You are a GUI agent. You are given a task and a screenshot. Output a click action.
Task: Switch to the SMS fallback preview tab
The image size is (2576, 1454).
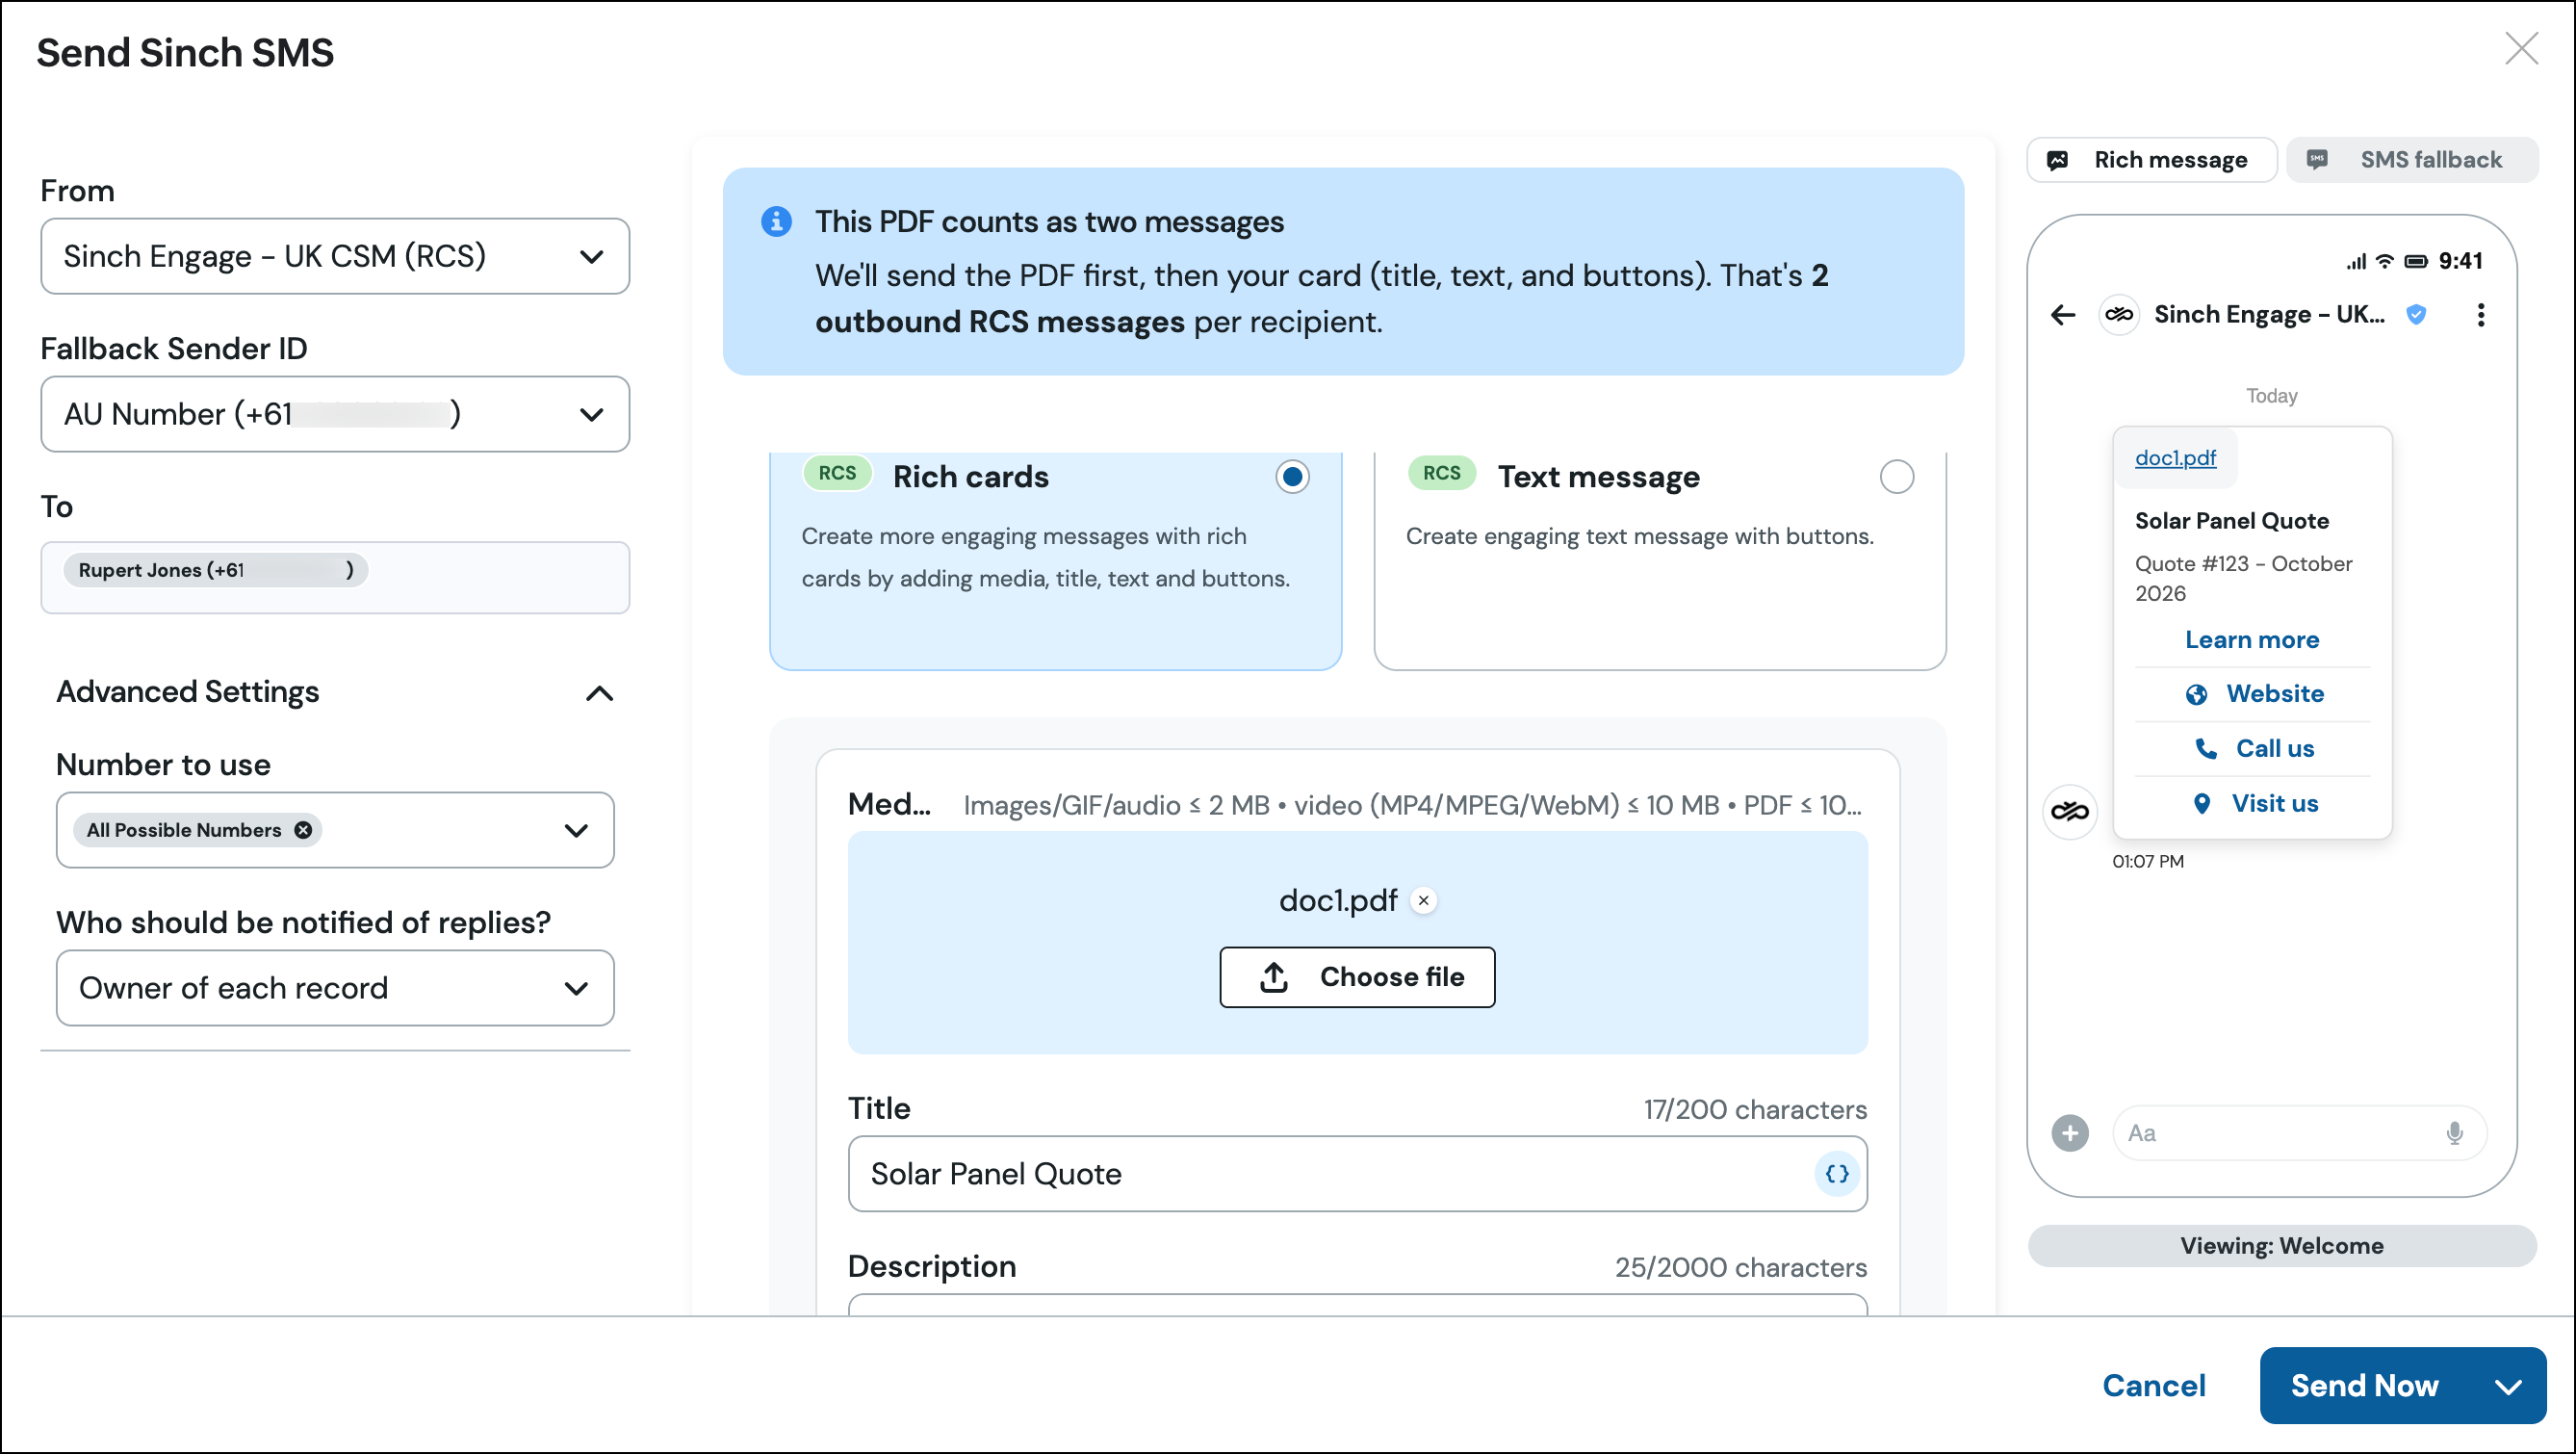click(x=2412, y=160)
